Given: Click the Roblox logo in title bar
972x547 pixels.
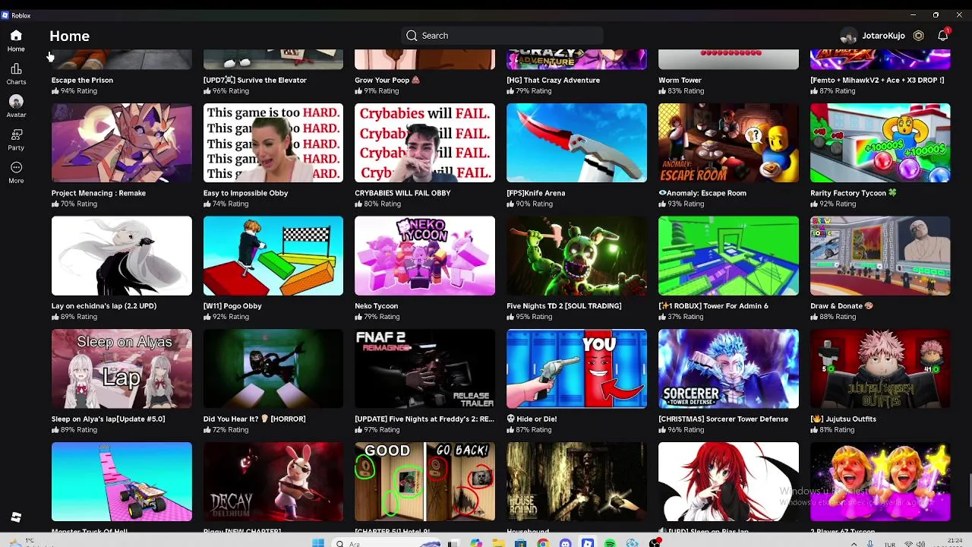Looking at the screenshot, I should point(5,15).
